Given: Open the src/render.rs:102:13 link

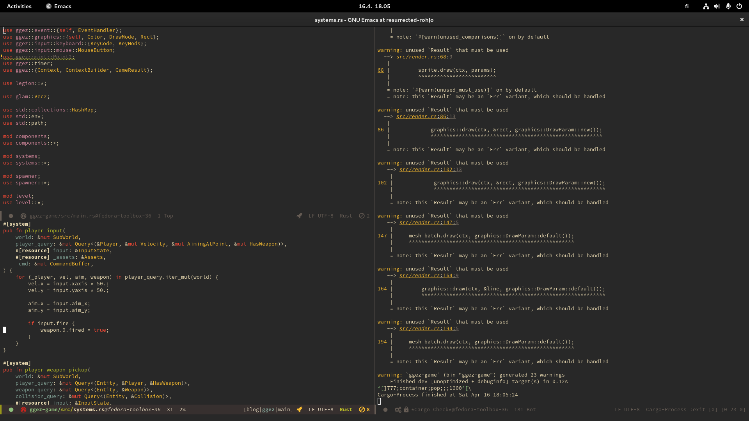Looking at the screenshot, I should tap(431, 170).
